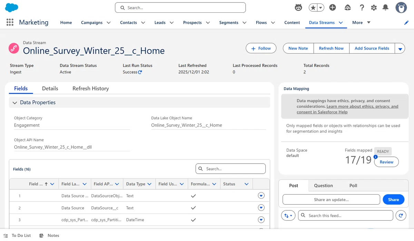Click the Review mapping button

386,162
